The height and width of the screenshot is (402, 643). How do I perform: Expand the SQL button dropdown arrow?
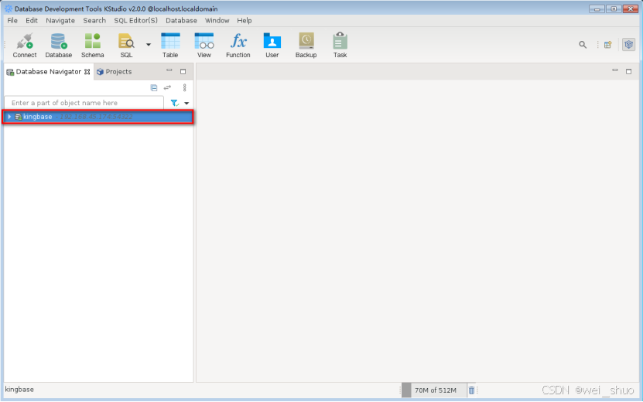149,44
